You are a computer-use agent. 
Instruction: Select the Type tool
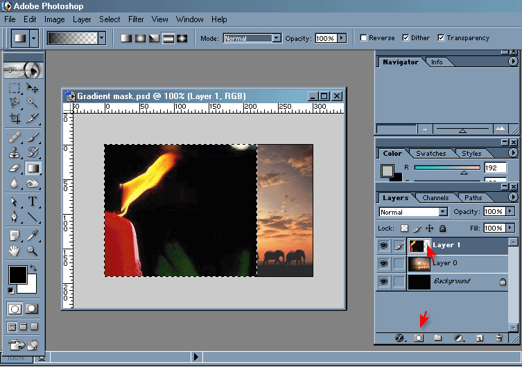pyautogui.click(x=32, y=202)
